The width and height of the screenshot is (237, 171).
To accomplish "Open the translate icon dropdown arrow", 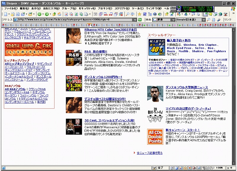I will [x=182, y=14].
